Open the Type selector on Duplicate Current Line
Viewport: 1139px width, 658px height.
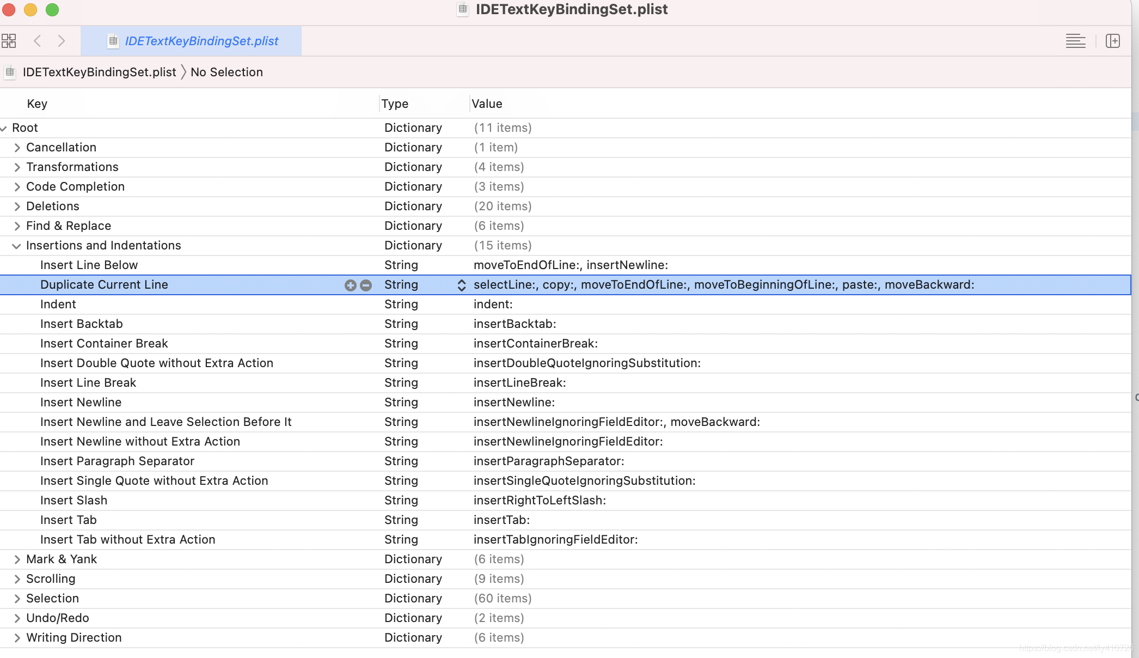(461, 285)
